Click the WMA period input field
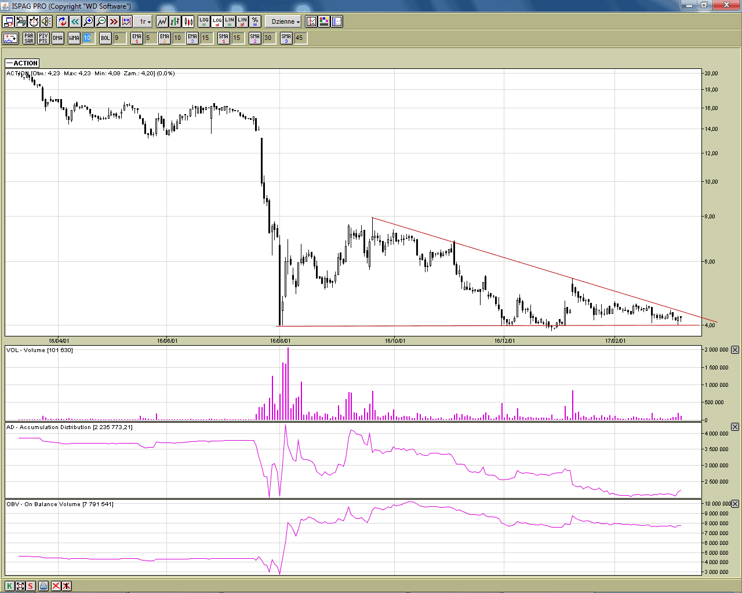This screenshot has height=593, width=742. pos(87,38)
